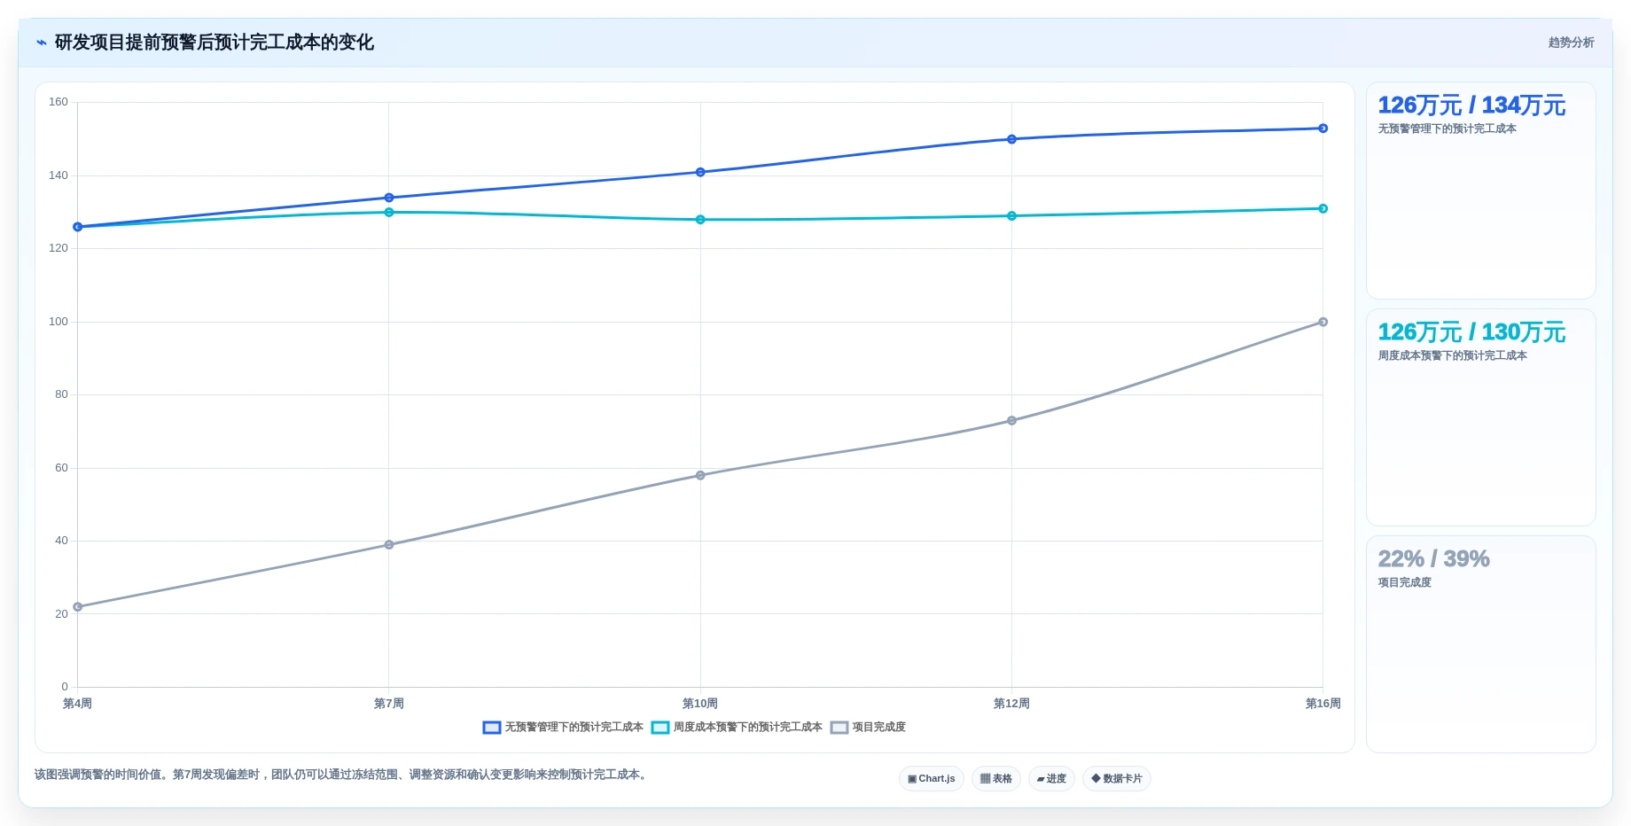Click the 126万元 / 134万元 card value
This screenshot has height=826, width=1631.
(x=1471, y=105)
